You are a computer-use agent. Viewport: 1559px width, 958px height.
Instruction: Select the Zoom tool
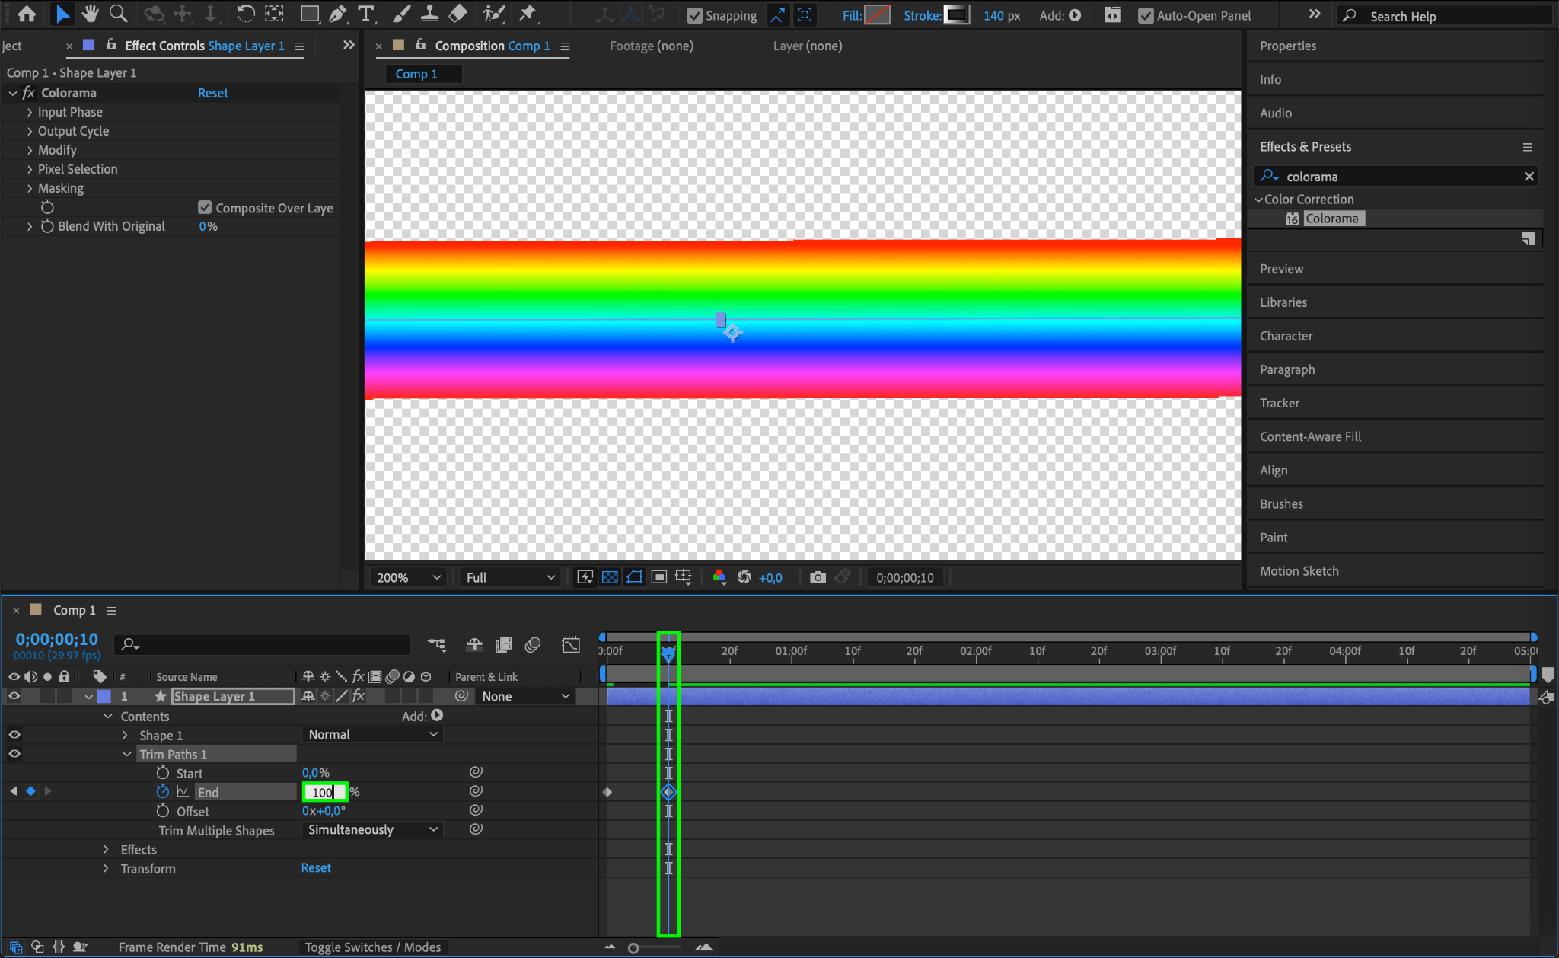pos(118,14)
